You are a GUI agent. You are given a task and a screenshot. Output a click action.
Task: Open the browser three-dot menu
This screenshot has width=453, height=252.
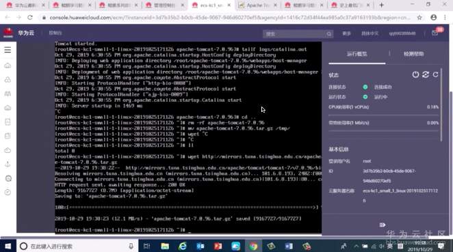click(445, 18)
